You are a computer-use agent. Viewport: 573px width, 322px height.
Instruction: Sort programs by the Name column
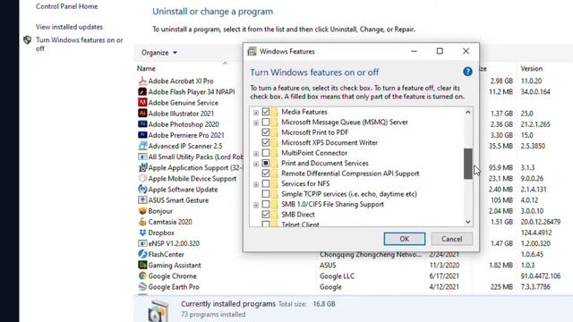[146, 68]
